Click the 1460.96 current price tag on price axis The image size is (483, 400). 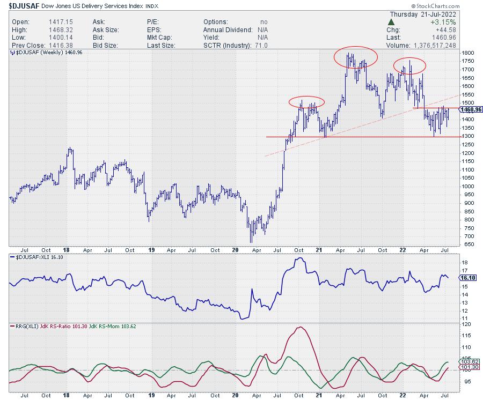coord(472,109)
